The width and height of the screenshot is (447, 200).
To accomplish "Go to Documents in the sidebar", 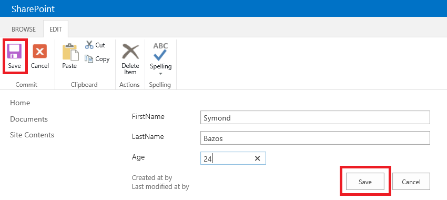I will point(29,119).
